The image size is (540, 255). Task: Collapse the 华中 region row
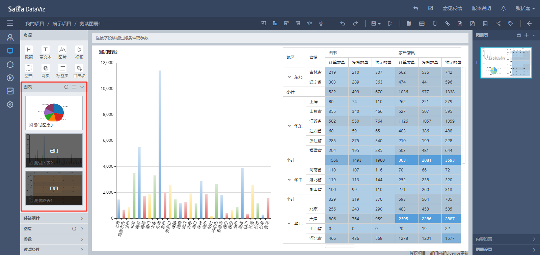289,180
